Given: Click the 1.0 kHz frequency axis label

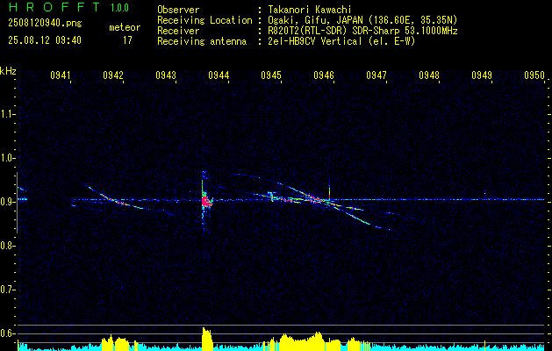Looking at the screenshot, I should pyautogui.click(x=7, y=158).
